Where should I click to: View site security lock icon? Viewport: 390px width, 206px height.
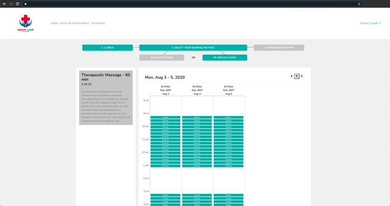[25, 4]
